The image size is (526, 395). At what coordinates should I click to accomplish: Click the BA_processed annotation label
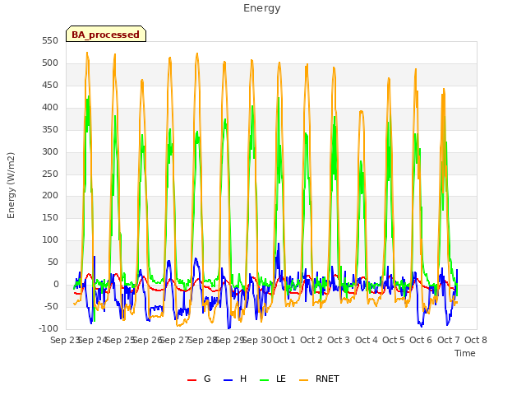click(x=106, y=35)
